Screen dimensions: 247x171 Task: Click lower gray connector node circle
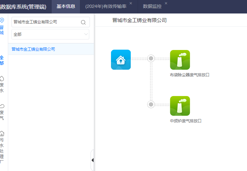[x=151, y=104]
